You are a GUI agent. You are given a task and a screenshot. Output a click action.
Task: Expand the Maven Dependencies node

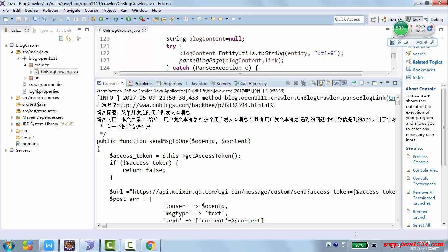click(x=12, y=117)
